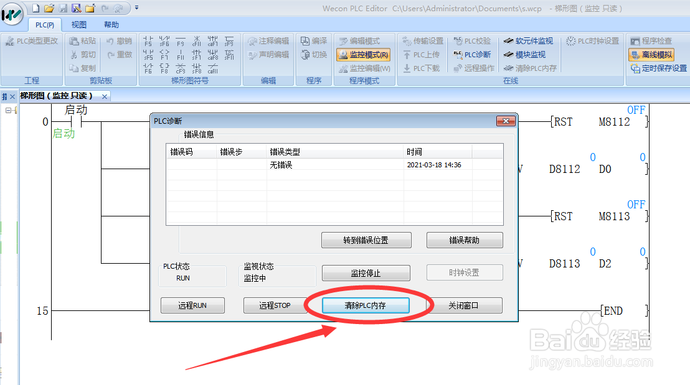This screenshot has height=385, width=690.
Task: Click the 编译 compile button
Action: point(314,41)
